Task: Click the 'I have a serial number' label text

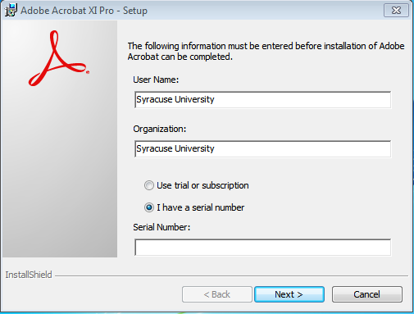Action: (x=200, y=207)
